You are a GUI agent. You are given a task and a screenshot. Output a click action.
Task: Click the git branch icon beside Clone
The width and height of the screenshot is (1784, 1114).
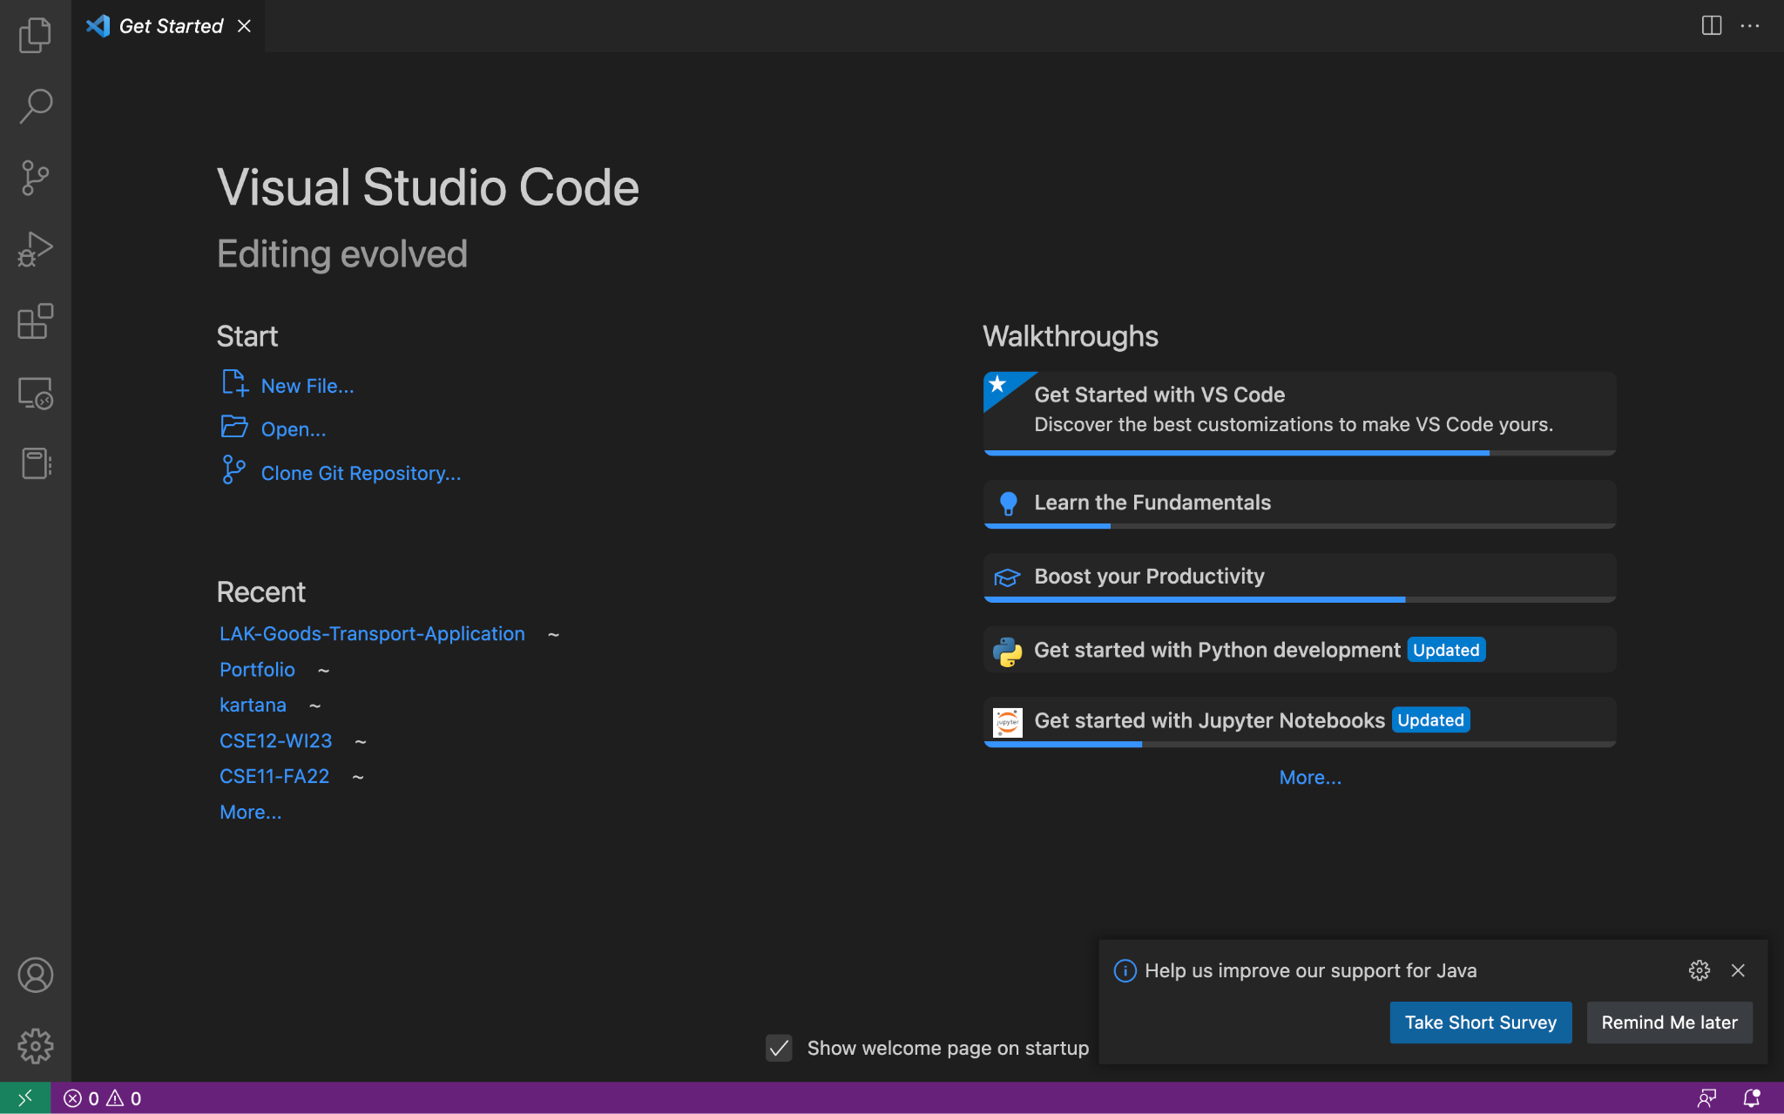[233, 469]
